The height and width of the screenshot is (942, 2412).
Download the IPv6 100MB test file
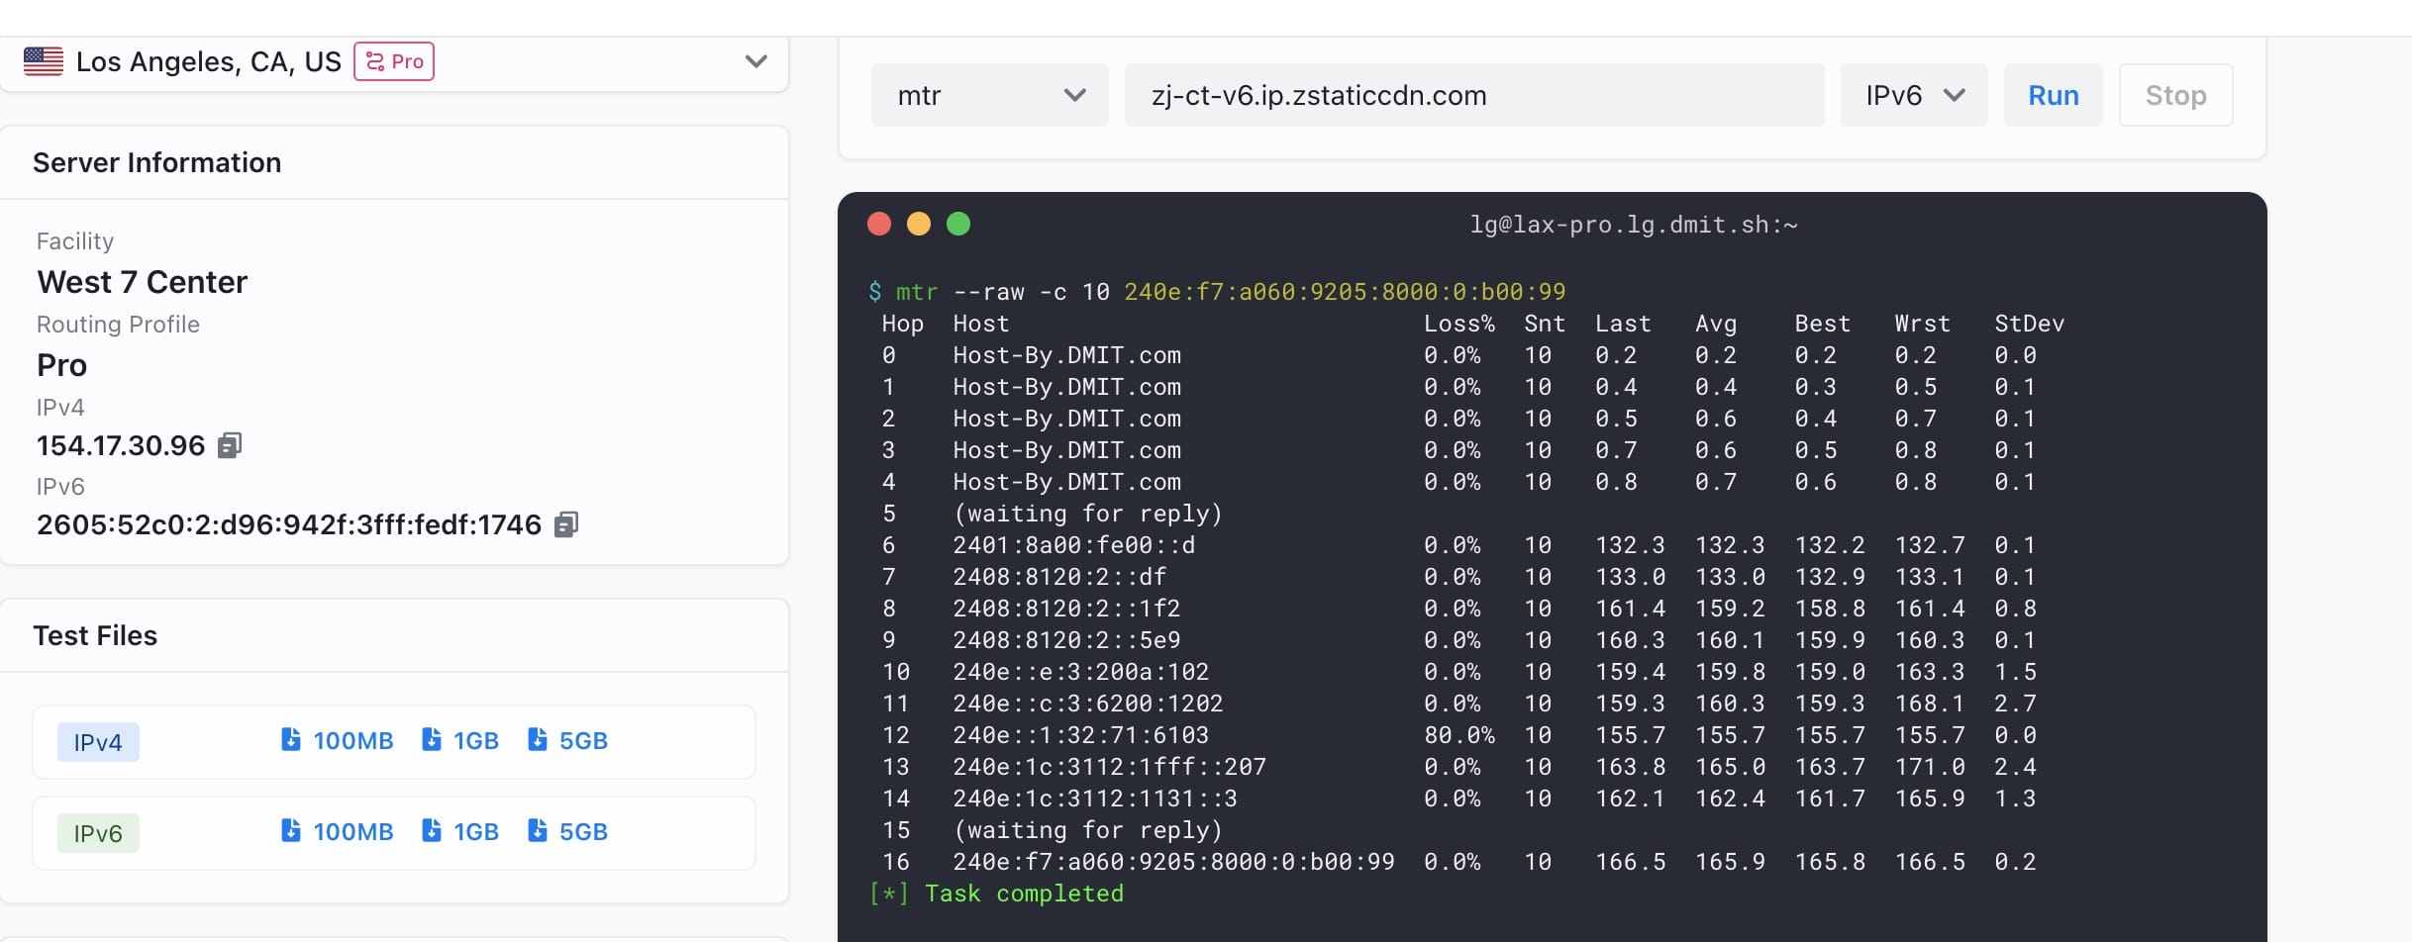coord(337,831)
